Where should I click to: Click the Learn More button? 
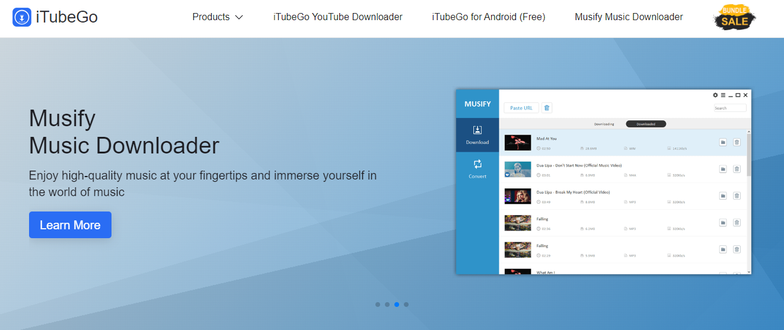point(70,225)
